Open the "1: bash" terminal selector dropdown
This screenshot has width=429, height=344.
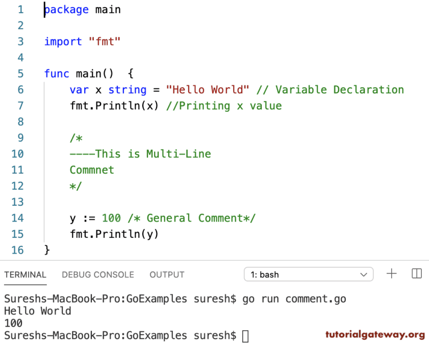[308, 274]
